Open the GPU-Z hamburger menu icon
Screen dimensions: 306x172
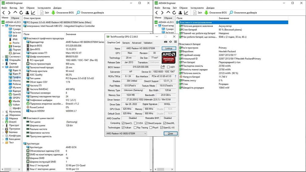coord(175,42)
